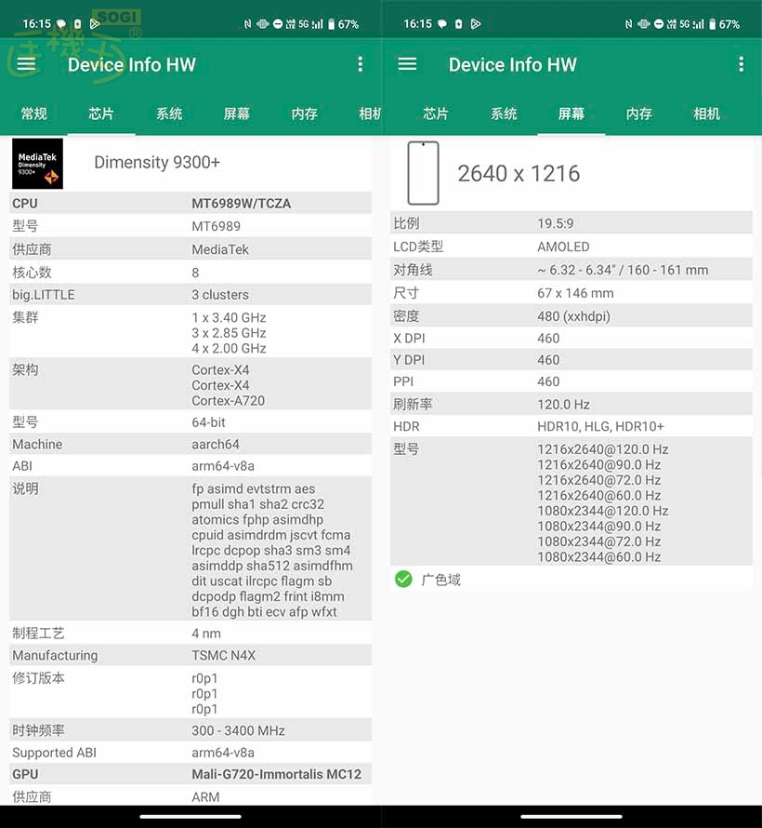Viewport: 762px width, 828px height.
Task: Tap NFC icon in left status bar
Action: [247, 24]
